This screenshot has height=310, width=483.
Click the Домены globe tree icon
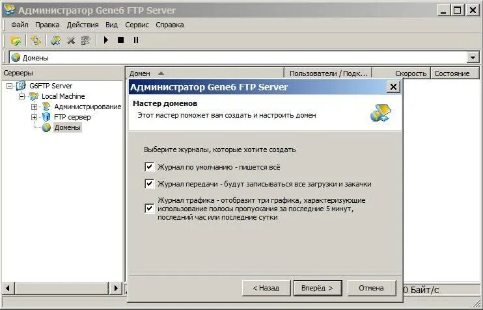pos(46,127)
